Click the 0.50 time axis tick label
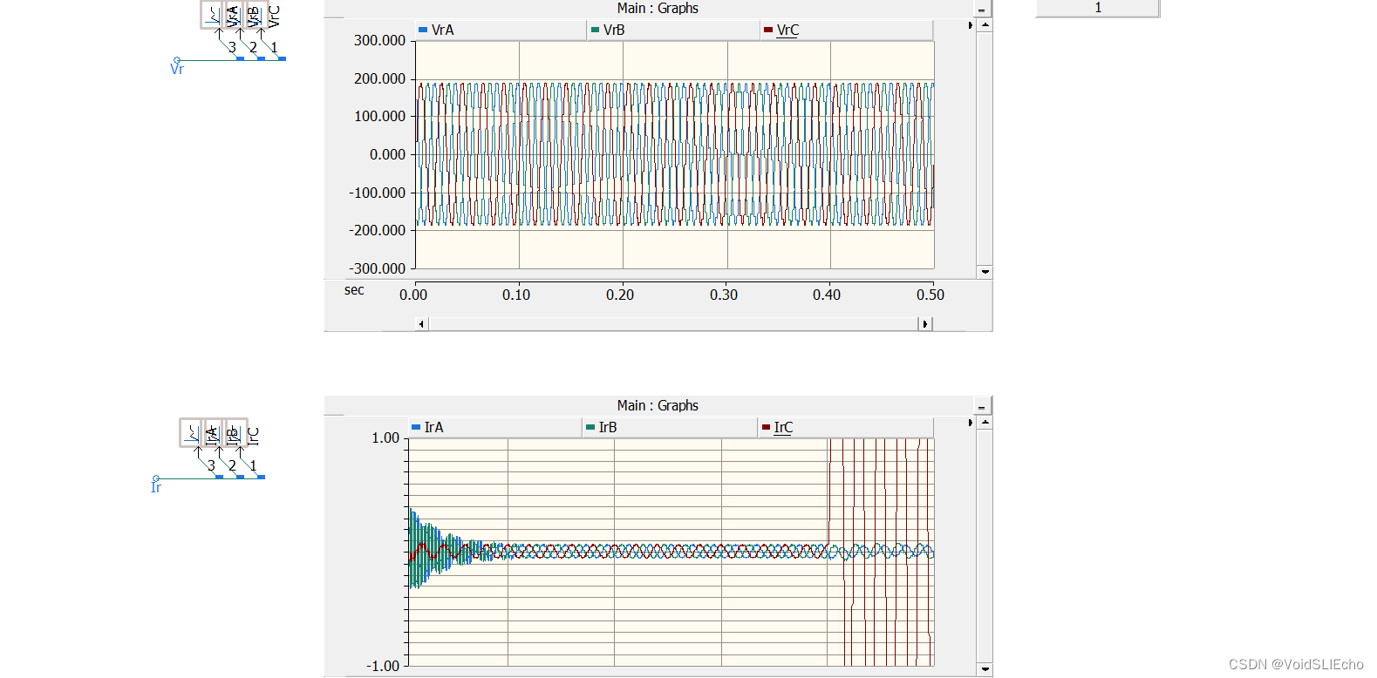 tap(930, 295)
